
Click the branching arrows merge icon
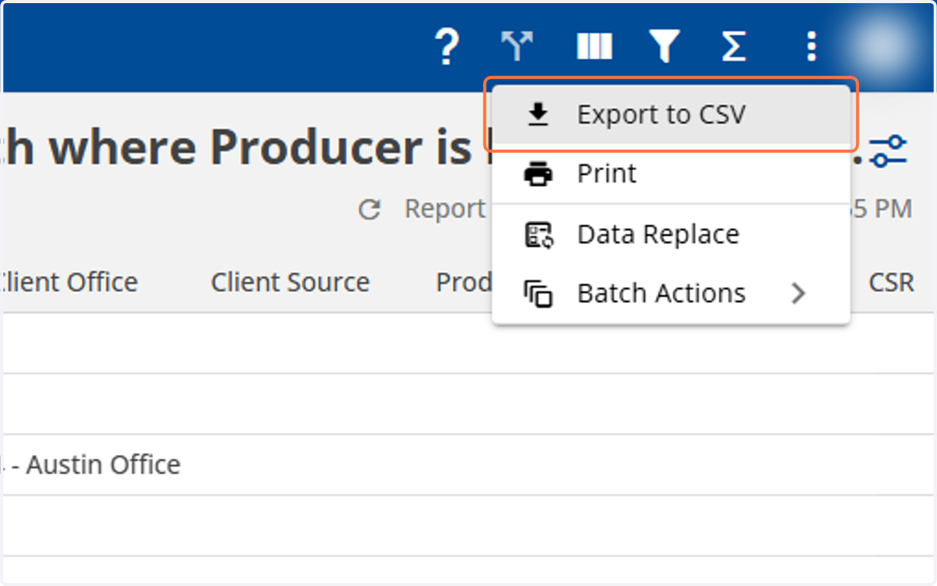(x=517, y=47)
